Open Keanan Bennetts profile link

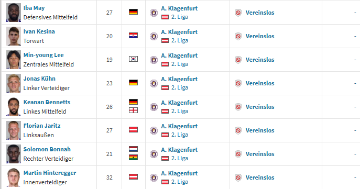47,102
